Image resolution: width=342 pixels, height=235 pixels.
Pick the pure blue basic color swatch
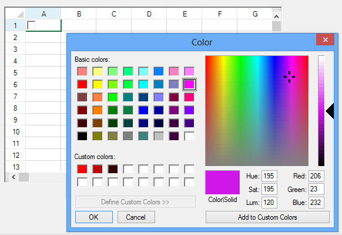pos(143,110)
